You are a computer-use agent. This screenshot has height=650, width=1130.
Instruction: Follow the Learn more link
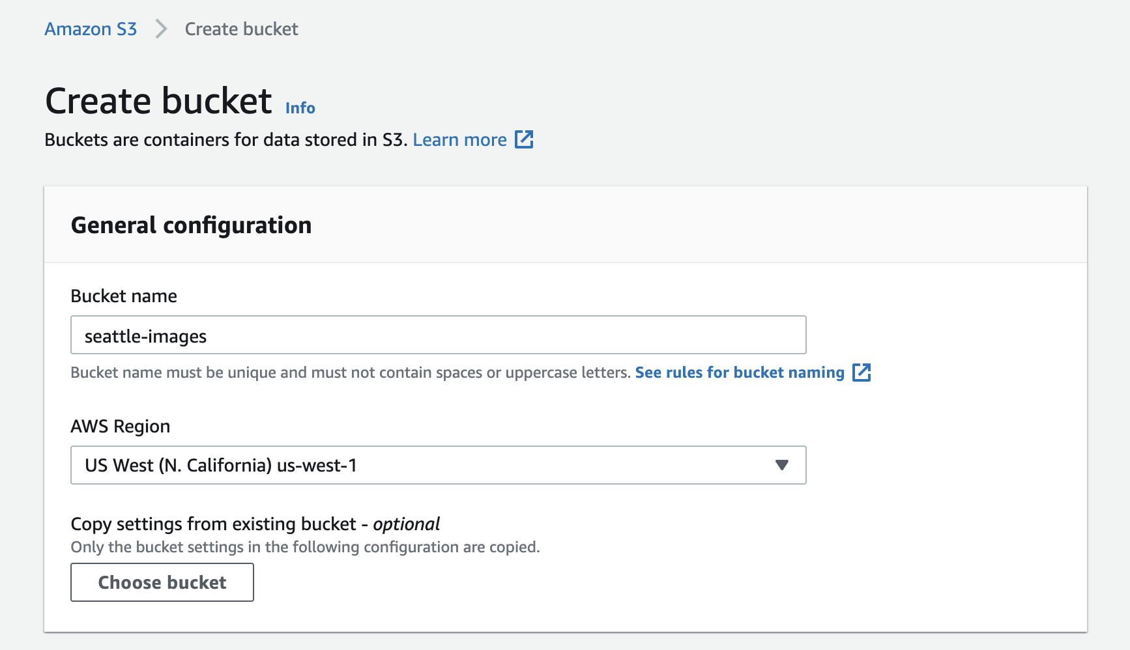click(459, 140)
